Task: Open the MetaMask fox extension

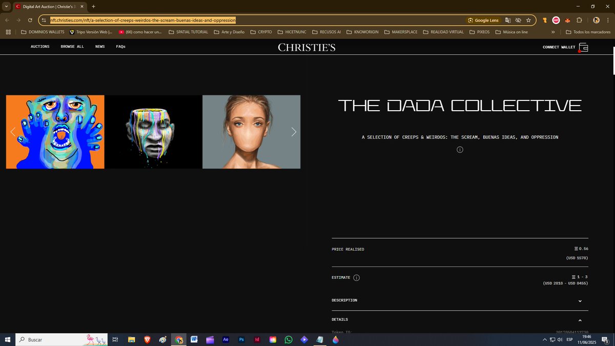Action: tap(568, 20)
